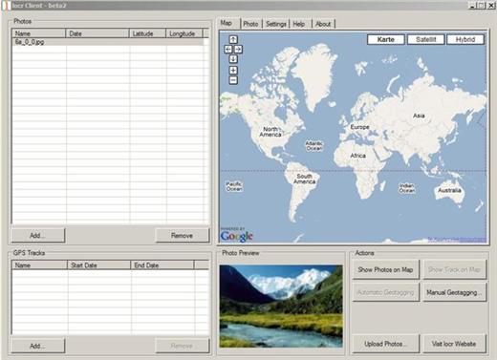Select photo row 6a_0_0.jpg
The height and width of the screenshot is (360, 497).
click(108, 42)
